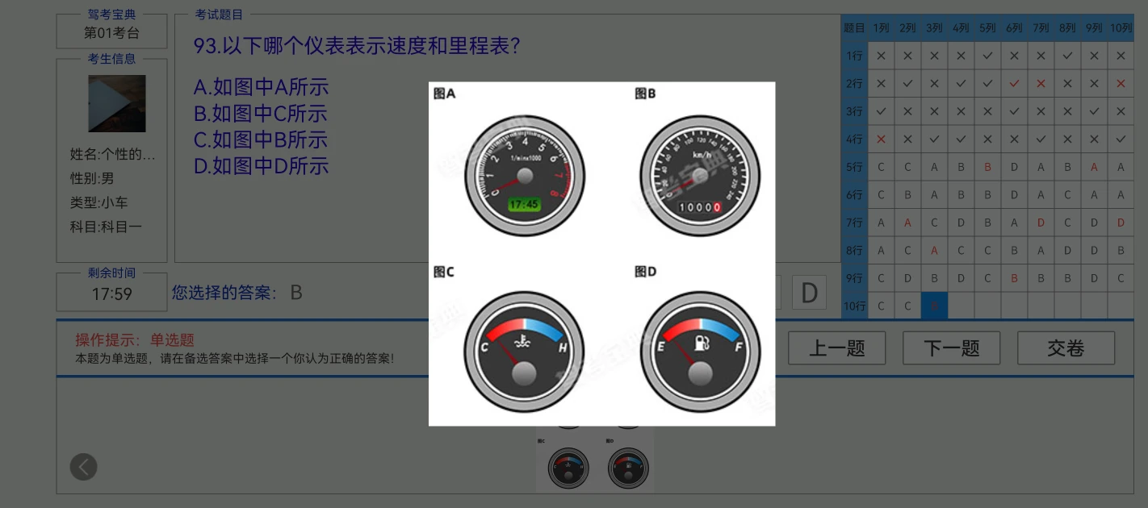Click the speedometer gauge in 图B

(700, 176)
